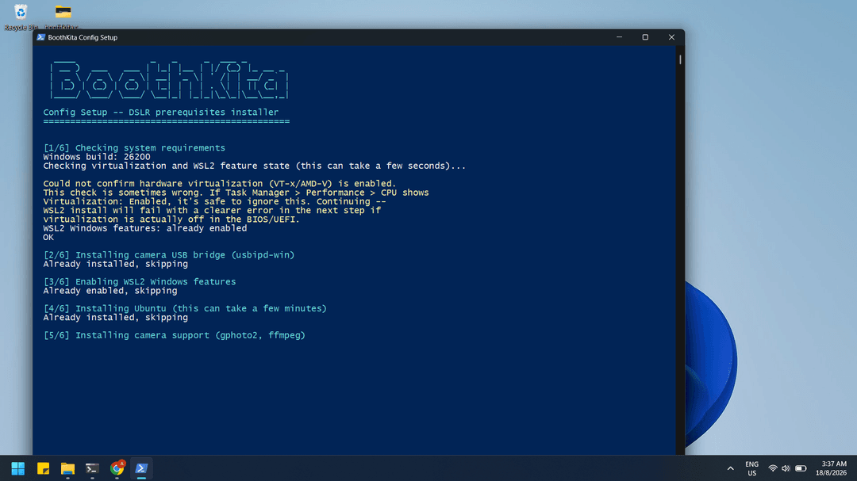Launch Google Chrome from the taskbar
This screenshot has width=857, height=481.
coord(117,468)
